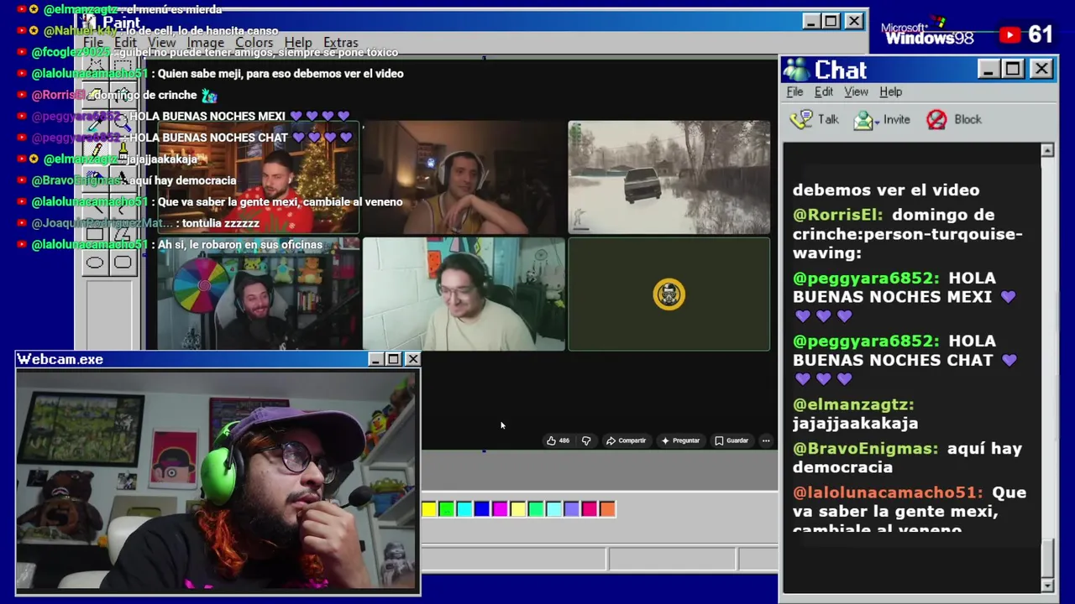
Task: Click "@RorrisEl:" in the Chat window
Action: [x=838, y=215]
